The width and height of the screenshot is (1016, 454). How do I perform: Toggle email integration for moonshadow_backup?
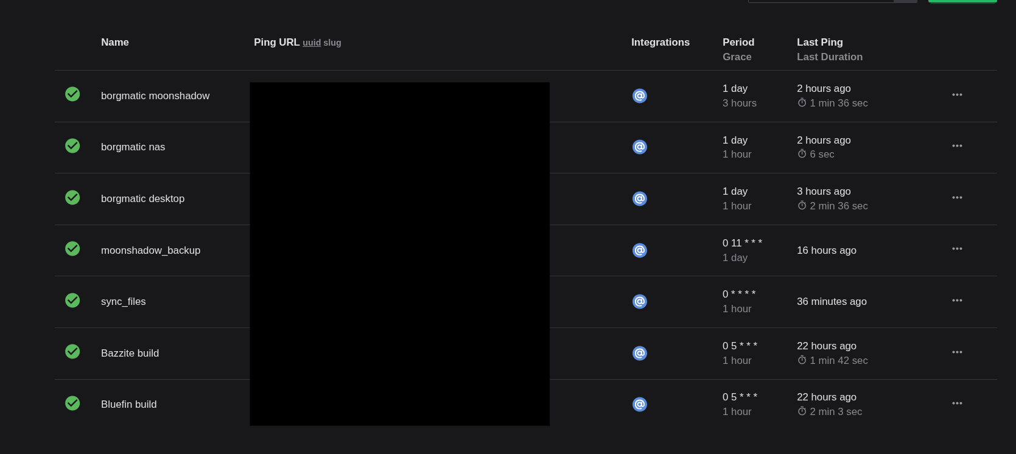pos(639,250)
